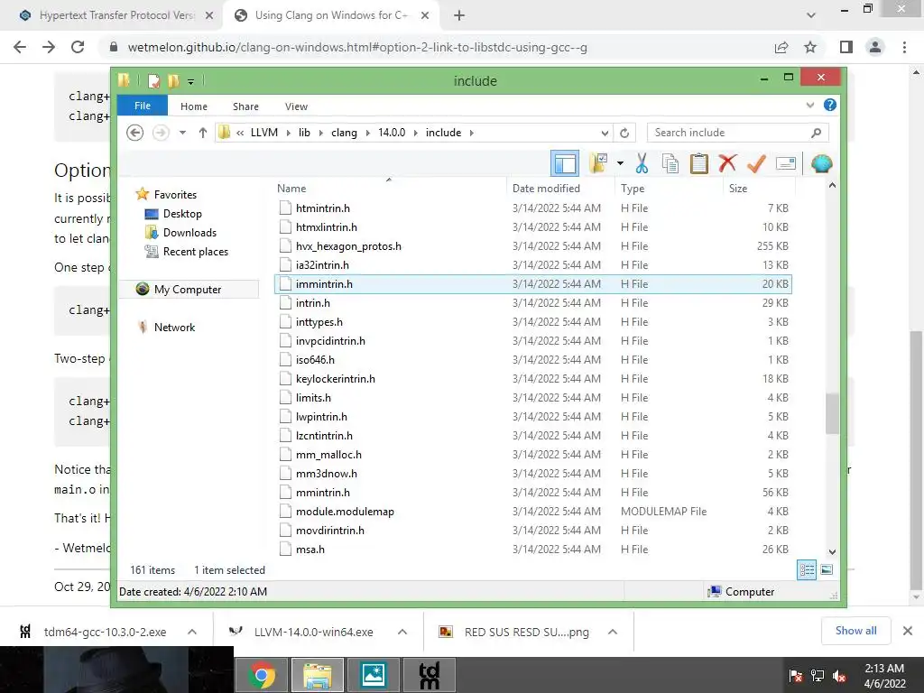Click Show all downloads button
The height and width of the screenshot is (693, 924).
(x=855, y=631)
